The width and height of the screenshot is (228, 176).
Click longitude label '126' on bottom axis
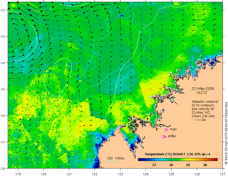(197, 174)
